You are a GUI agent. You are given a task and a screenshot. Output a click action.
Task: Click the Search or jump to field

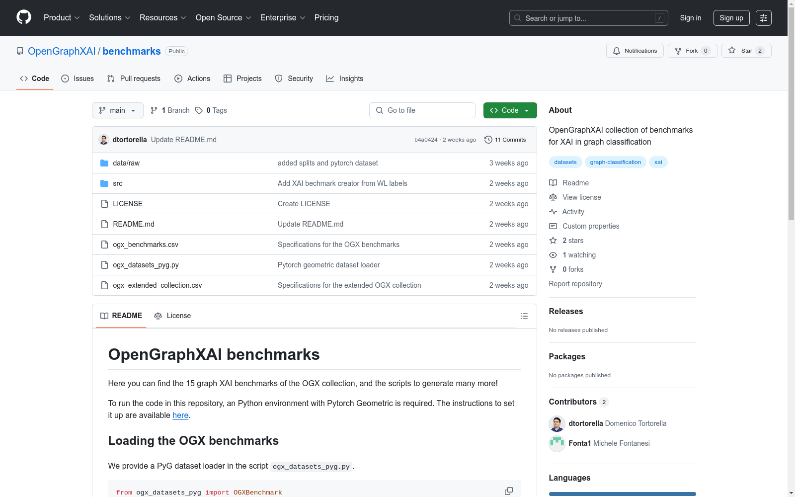pyautogui.click(x=589, y=18)
